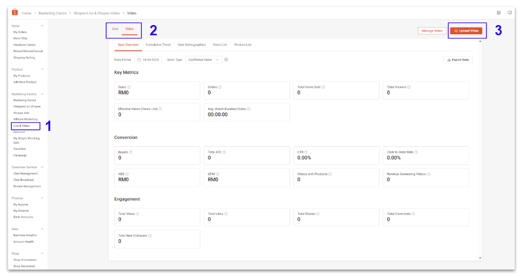Open the seller education book icon
521x276 pixels.
pos(510,13)
